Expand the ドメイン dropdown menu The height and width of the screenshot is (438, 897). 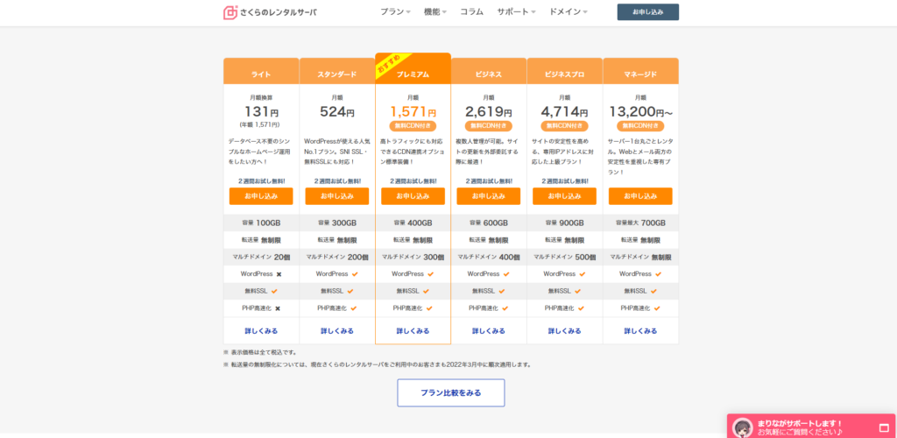coord(568,12)
